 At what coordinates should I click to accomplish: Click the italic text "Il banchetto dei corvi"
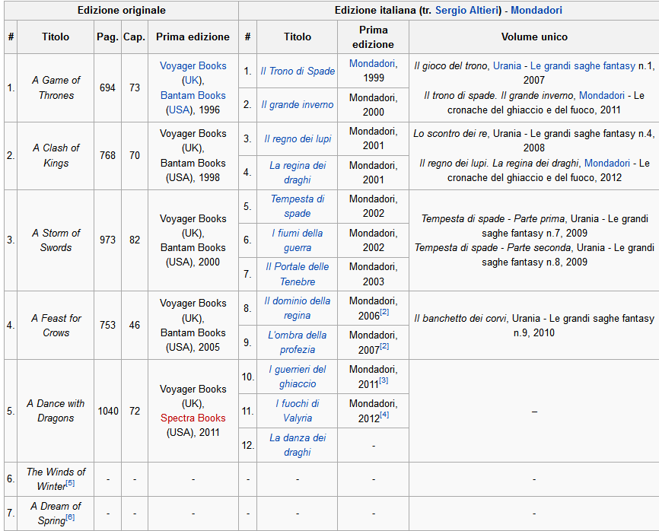pos(460,319)
